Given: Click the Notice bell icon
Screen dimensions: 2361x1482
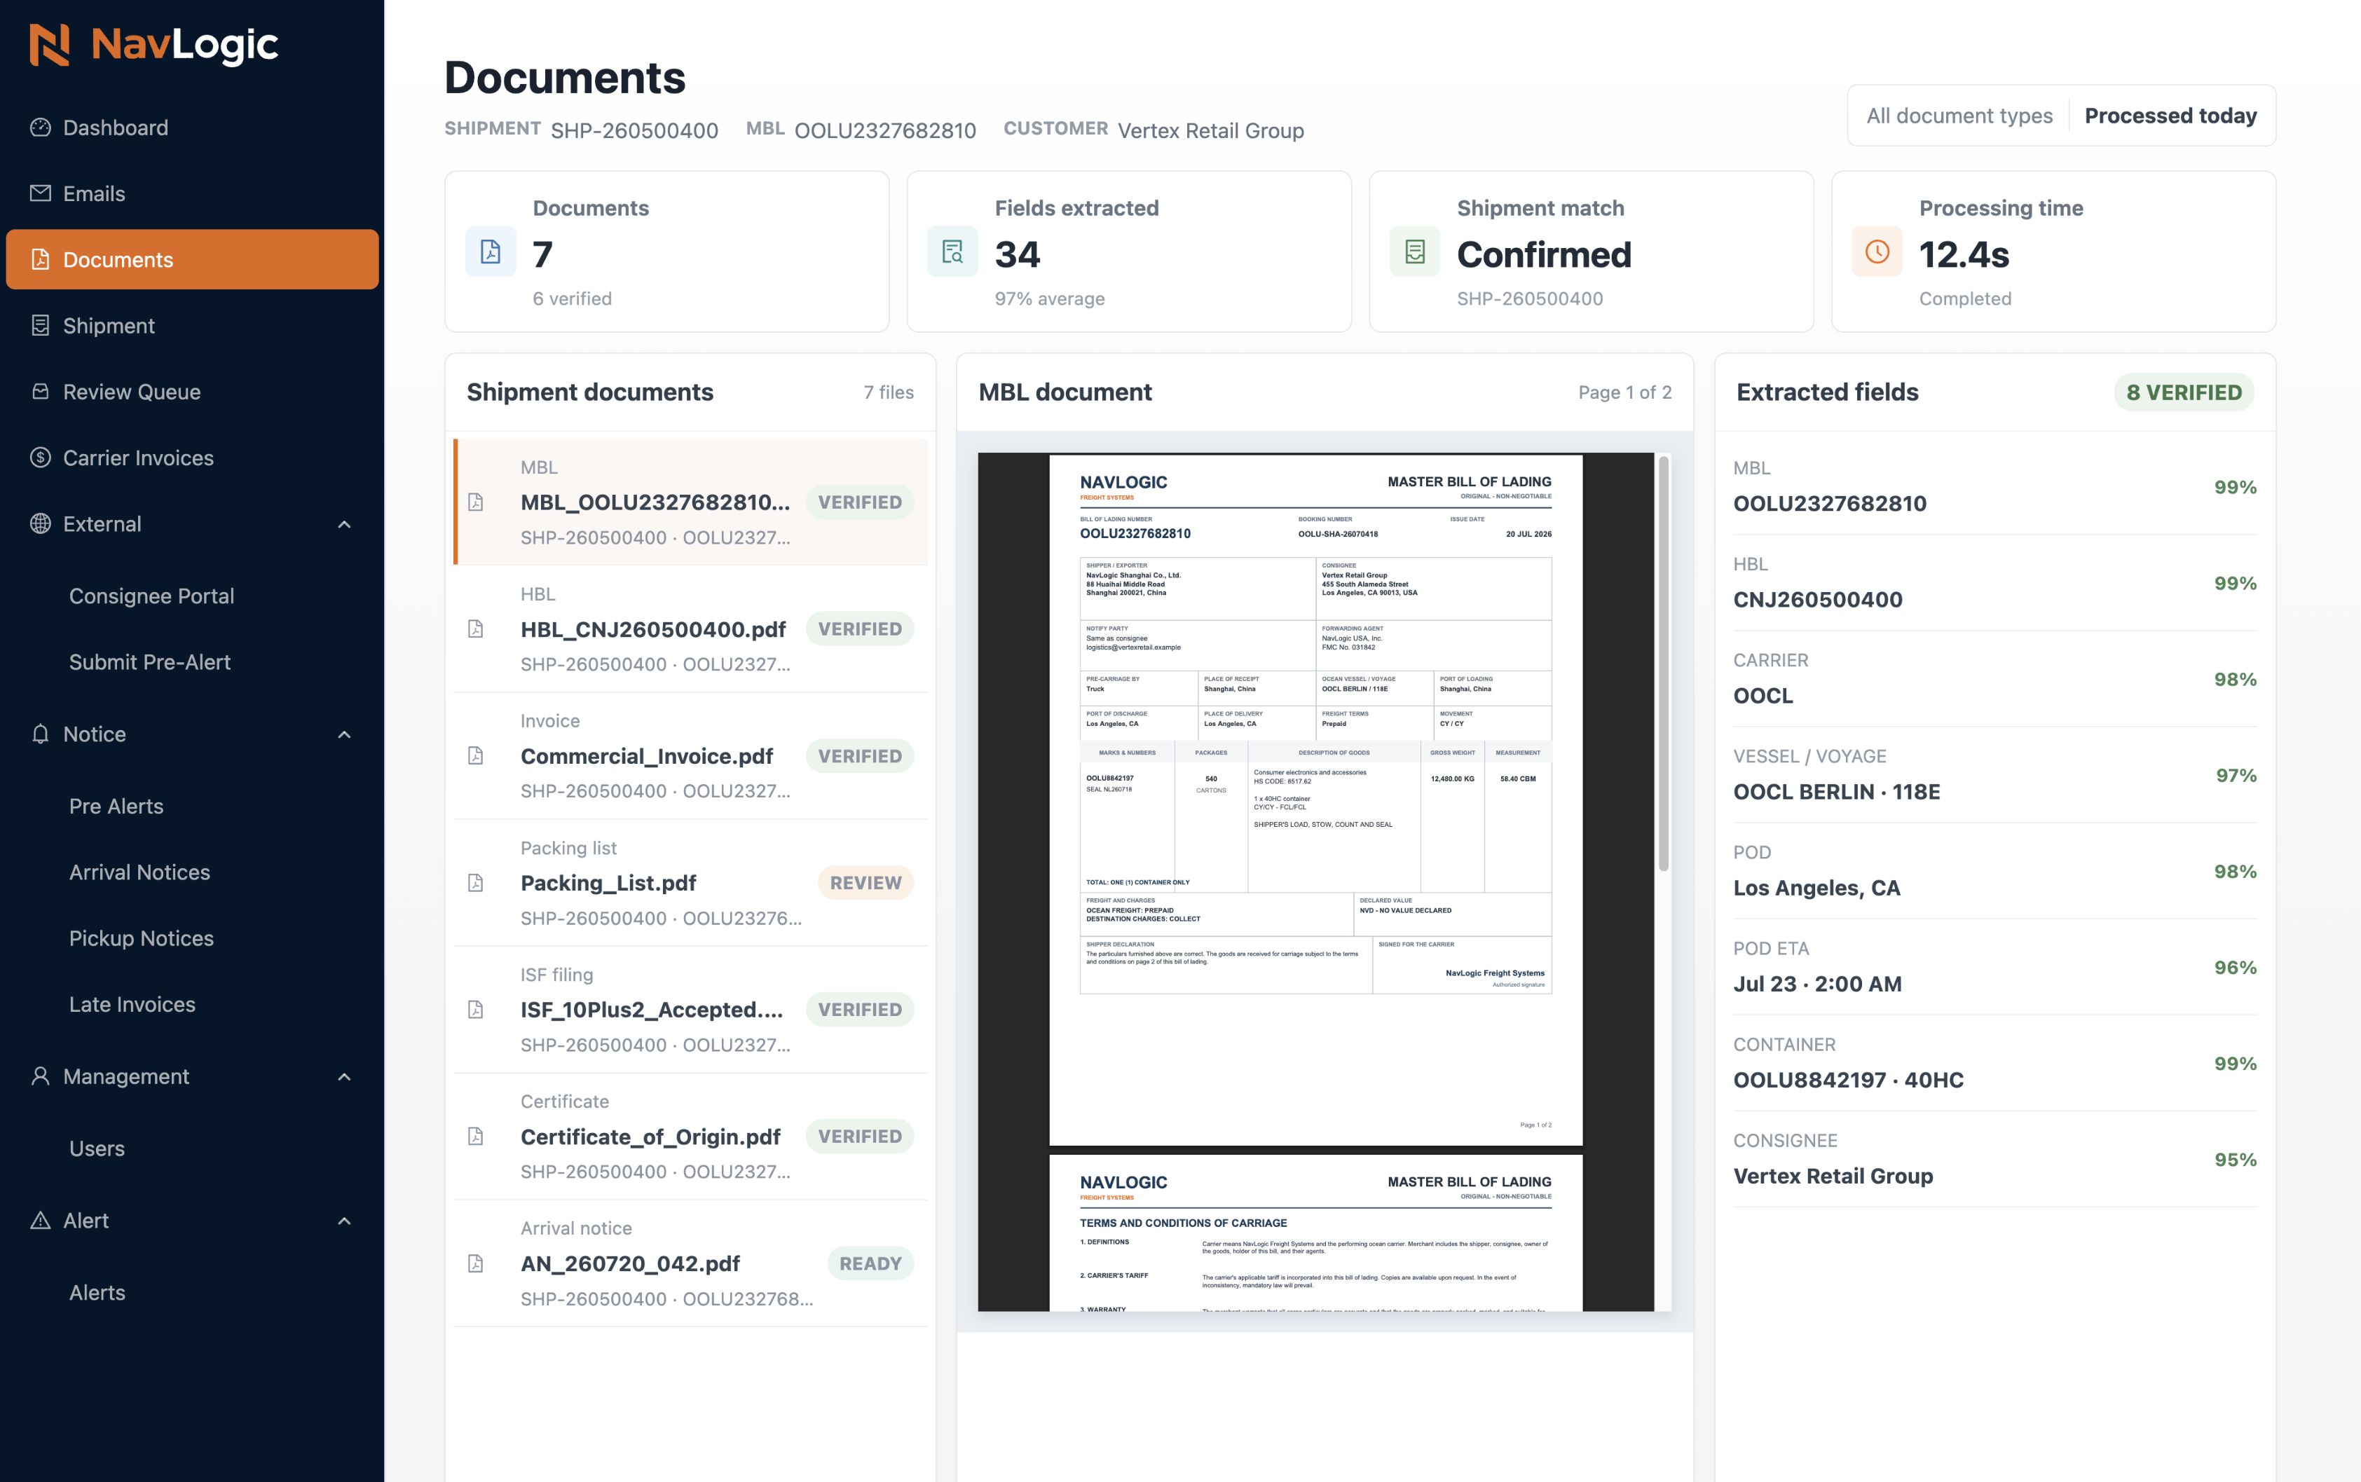Looking at the screenshot, I should 40,734.
